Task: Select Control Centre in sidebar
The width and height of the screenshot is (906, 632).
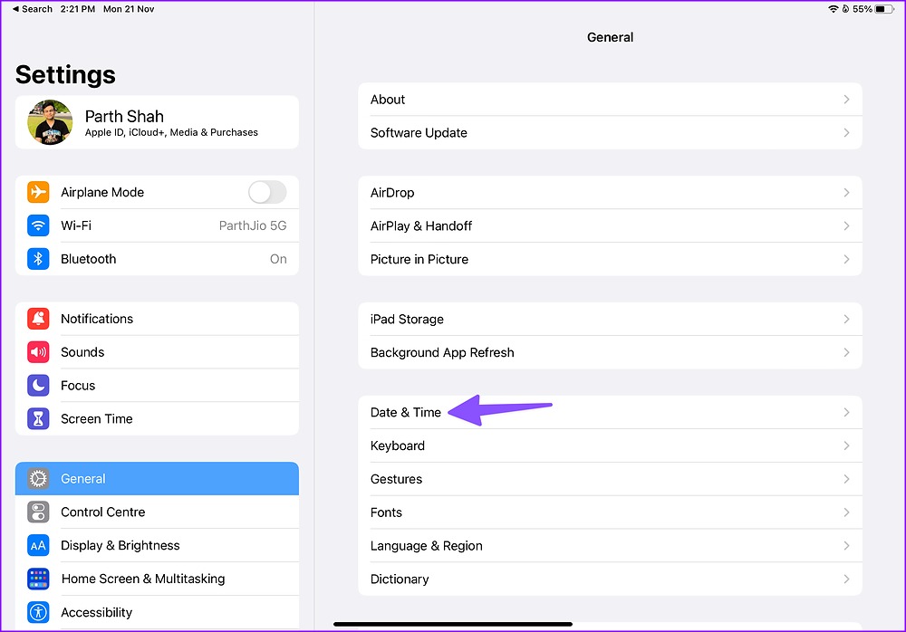Action: pyautogui.click(x=157, y=512)
